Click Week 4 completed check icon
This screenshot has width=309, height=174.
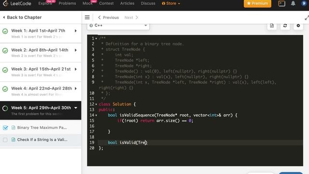(5, 89)
